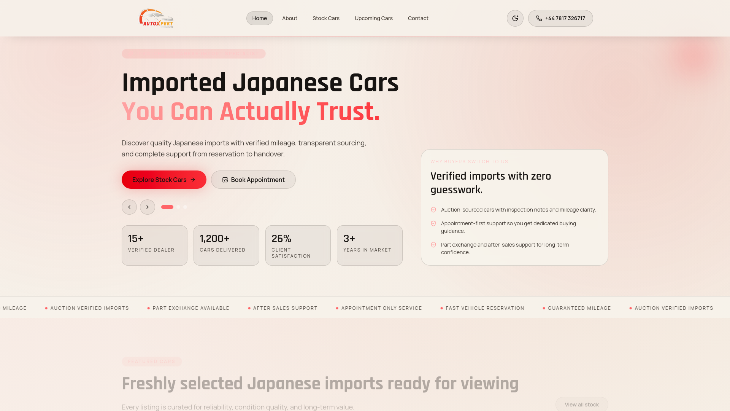Open Upcoming Cars page
The width and height of the screenshot is (730, 411).
pos(374,18)
